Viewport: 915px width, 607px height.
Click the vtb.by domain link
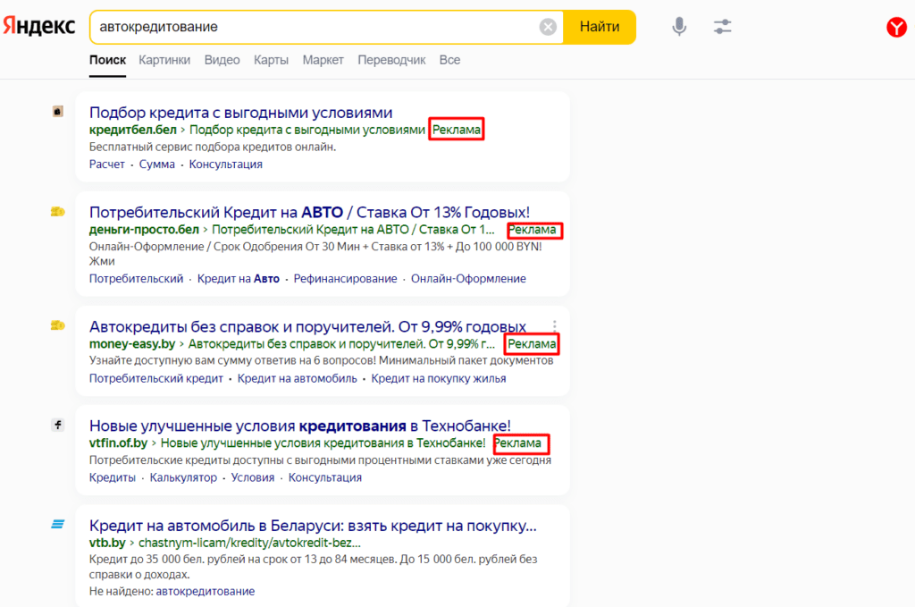pos(107,543)
